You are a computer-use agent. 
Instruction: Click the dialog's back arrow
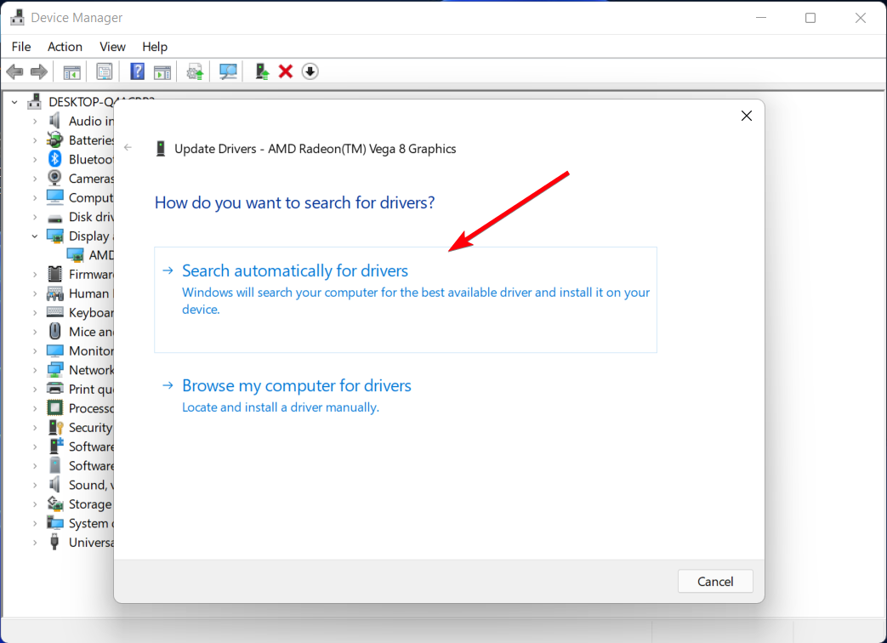(x=128, y=148)
